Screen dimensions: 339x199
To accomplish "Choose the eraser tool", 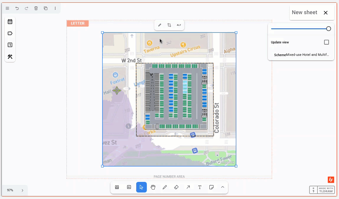I will pos(176,187).
